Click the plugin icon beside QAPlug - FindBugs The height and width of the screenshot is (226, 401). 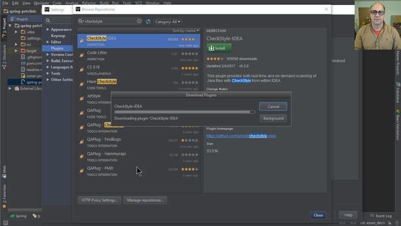click(82, 142)
